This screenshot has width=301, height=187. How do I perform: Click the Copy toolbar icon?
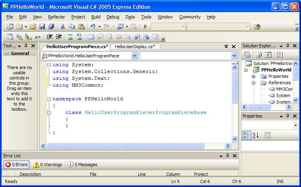pos(72,26)
